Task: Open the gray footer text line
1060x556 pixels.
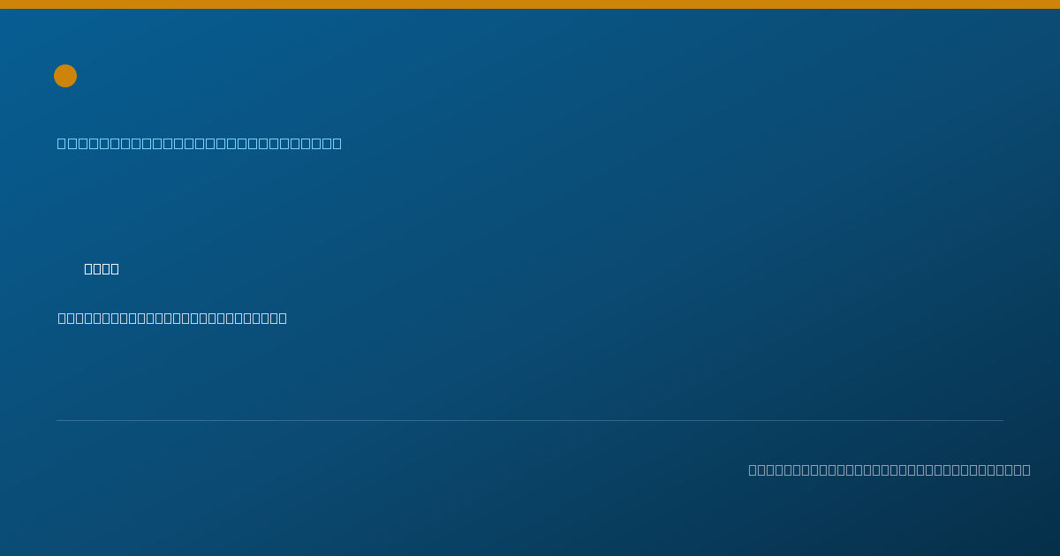Action: tap(890, 470)
